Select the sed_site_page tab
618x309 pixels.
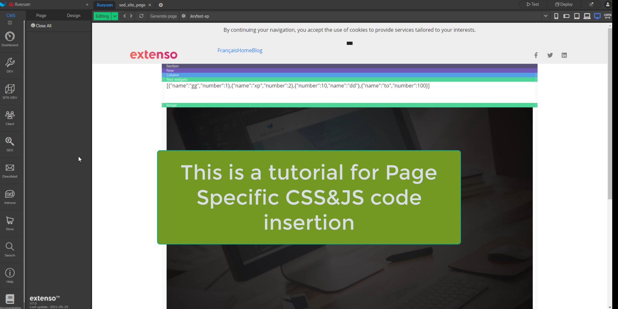[132, 5]
